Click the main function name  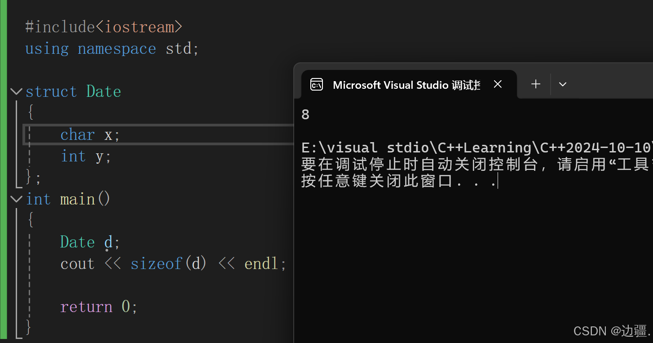78,199
